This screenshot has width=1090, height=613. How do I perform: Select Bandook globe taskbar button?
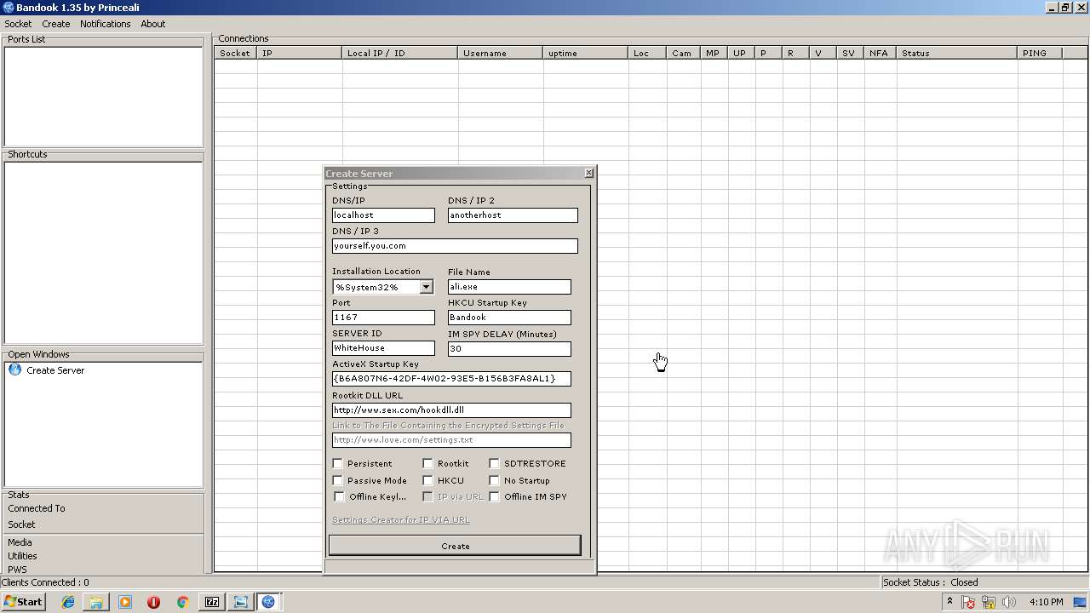click(269, 602)
